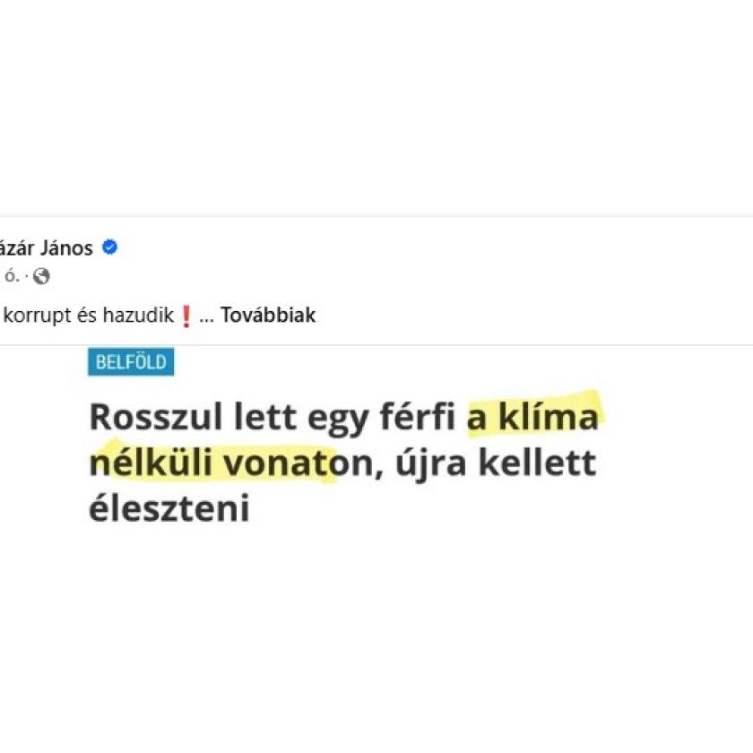Click the red exclamation mark emoji
Image resolution: width=753 pixels, height=753 pixels.
[x=186, y=316]
